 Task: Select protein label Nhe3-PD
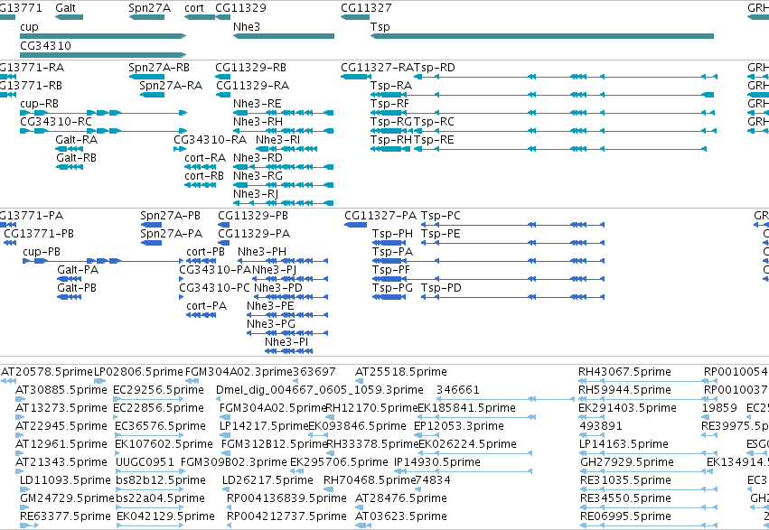[278, 288]
